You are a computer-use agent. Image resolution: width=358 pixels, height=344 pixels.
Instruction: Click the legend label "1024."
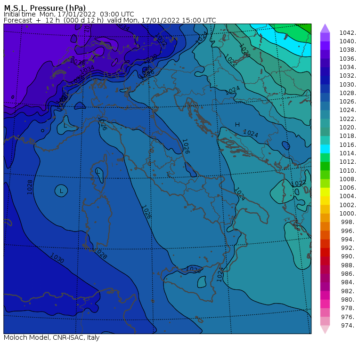(x=348, y=110)
